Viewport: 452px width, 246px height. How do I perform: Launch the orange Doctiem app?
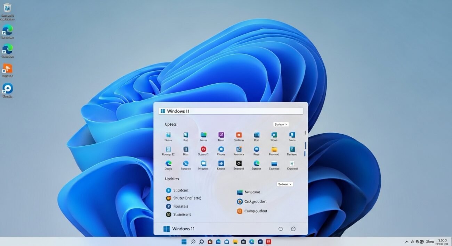tap(239, 135)
